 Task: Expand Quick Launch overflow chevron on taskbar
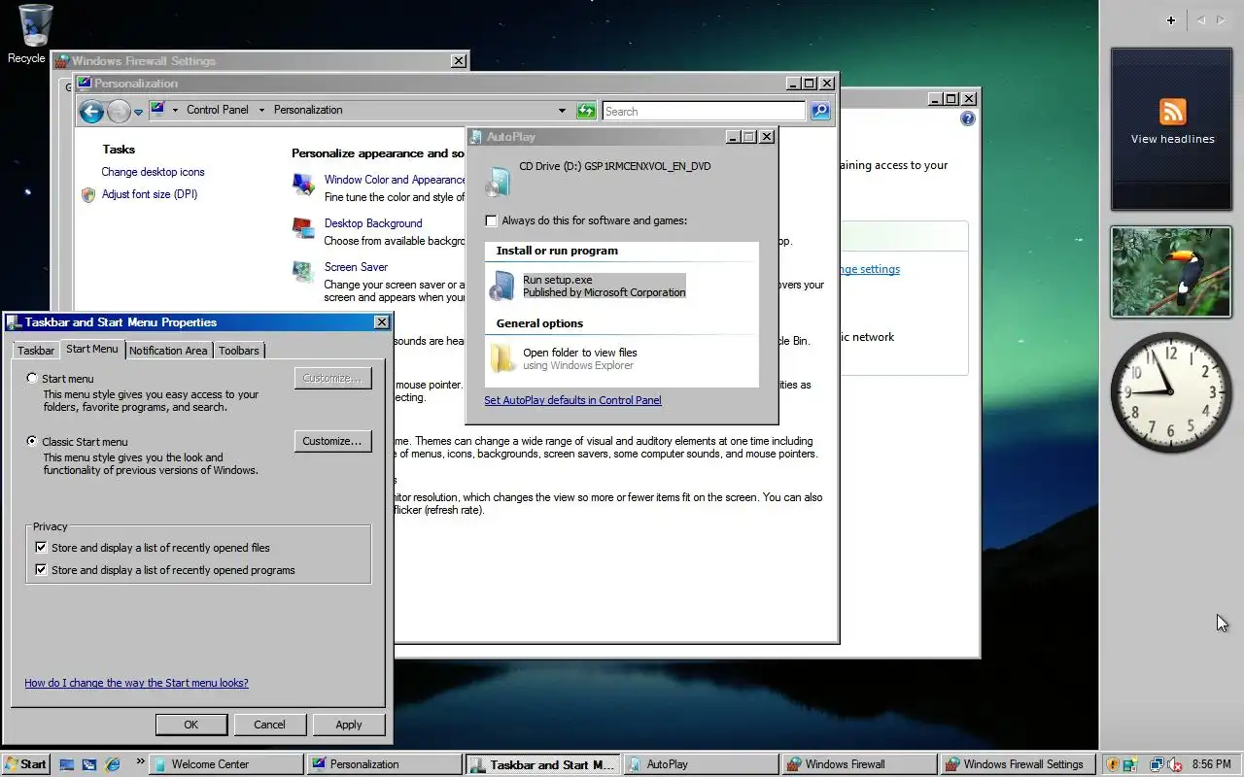click(140, 761)
